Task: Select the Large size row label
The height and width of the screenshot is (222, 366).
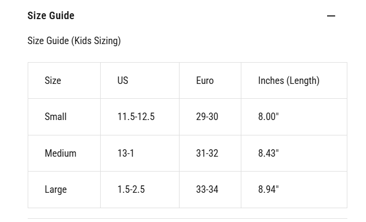Action: [x=55, y=190]
